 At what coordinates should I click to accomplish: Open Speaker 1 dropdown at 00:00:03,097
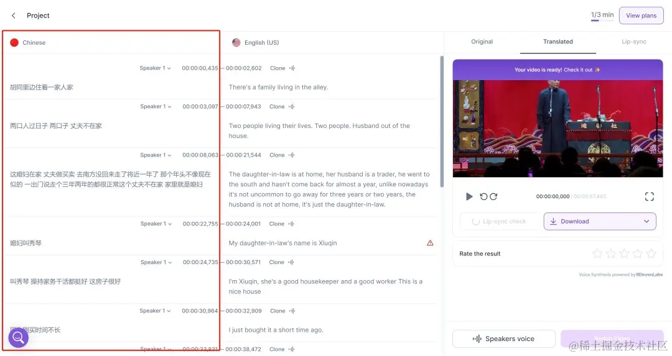[x=156, y=106]
